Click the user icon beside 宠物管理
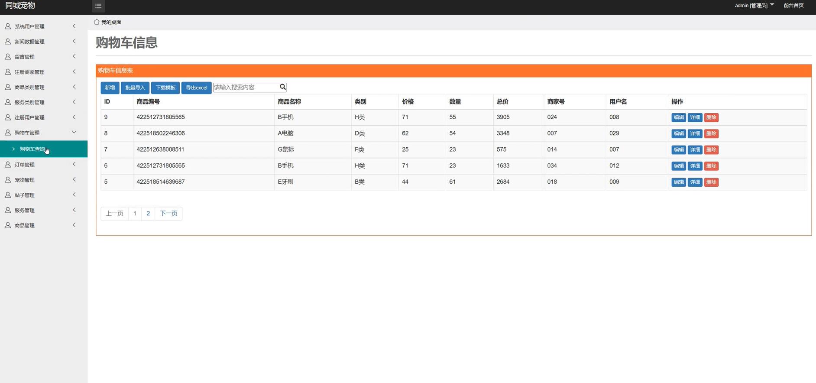 (x=8, y=180)
